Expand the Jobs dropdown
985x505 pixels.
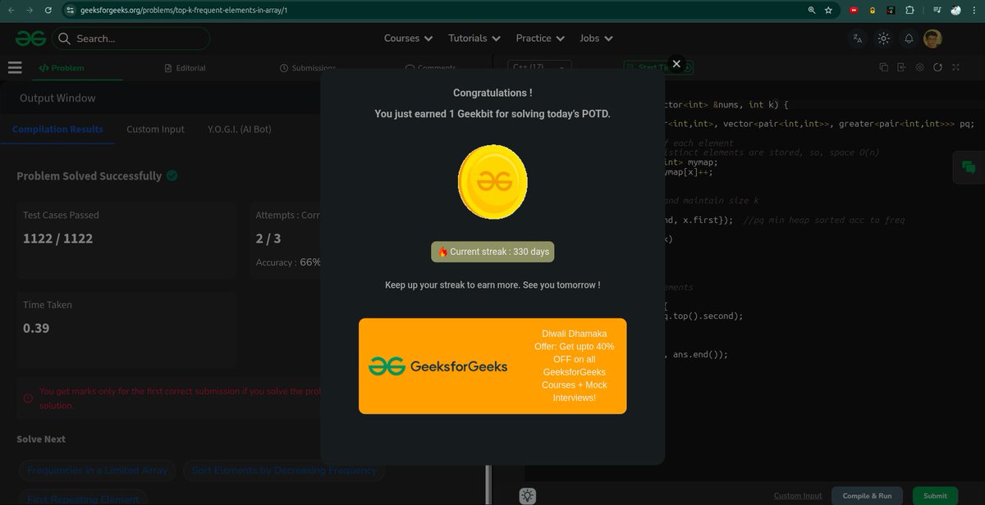tap(596, 39)
